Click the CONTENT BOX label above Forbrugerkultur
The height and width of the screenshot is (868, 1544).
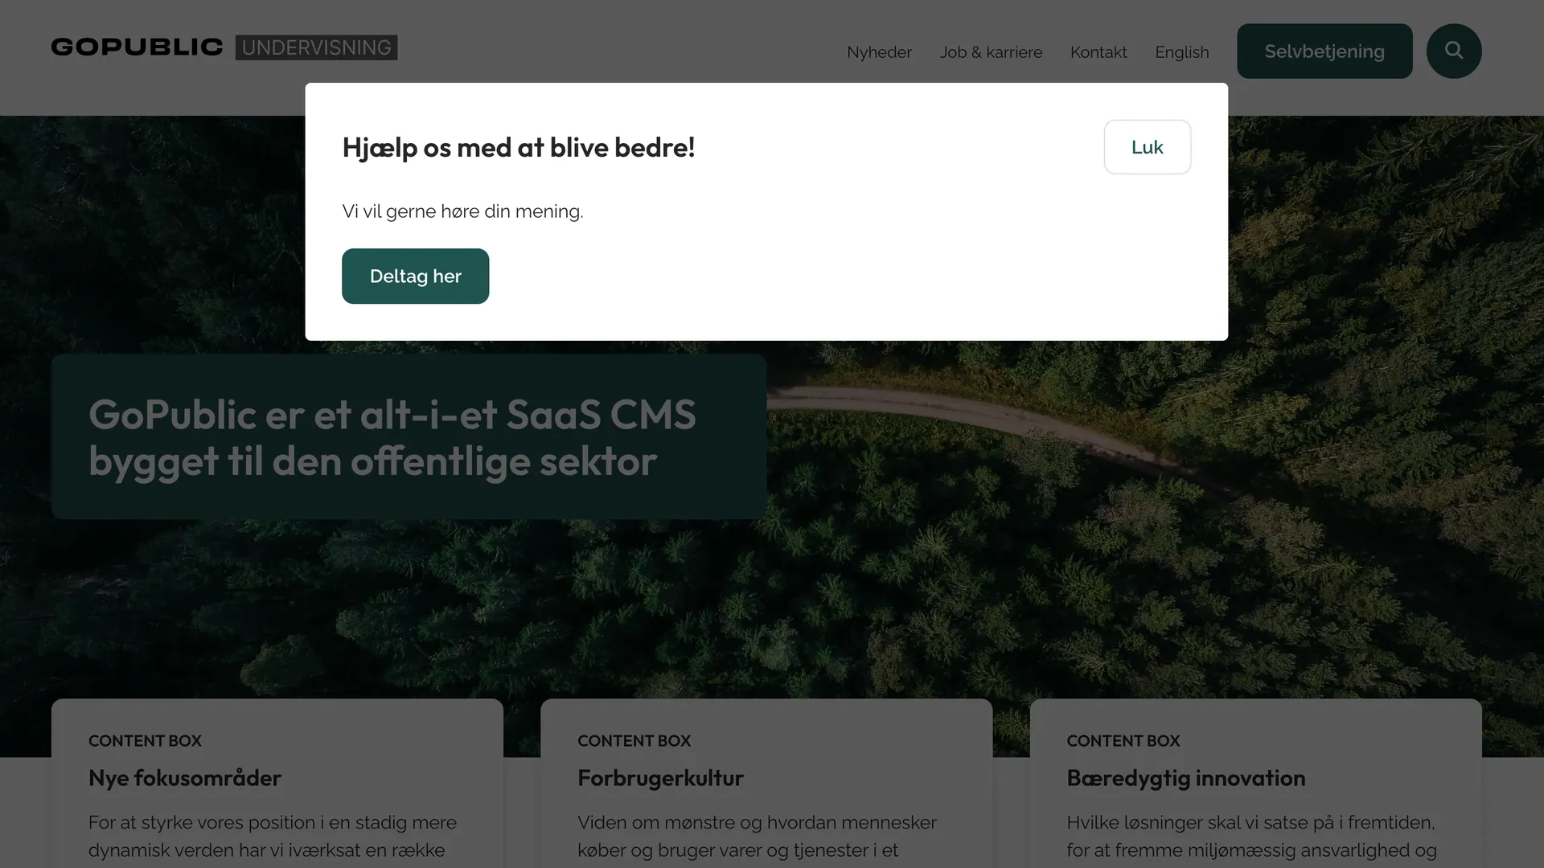[x=634, y=740]
